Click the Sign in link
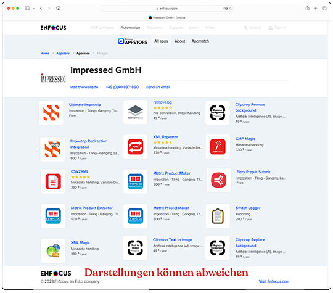This screenshot has height=293, width=333. 277,28
